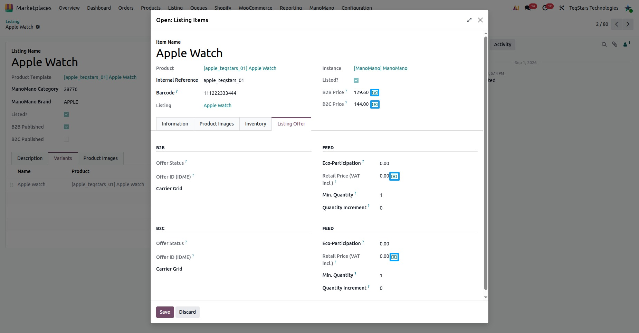Image resolution: width=639 pixels, height=333 pixels.
Task: Toggle the B2B Published checkbox
Action: [66, 127]
